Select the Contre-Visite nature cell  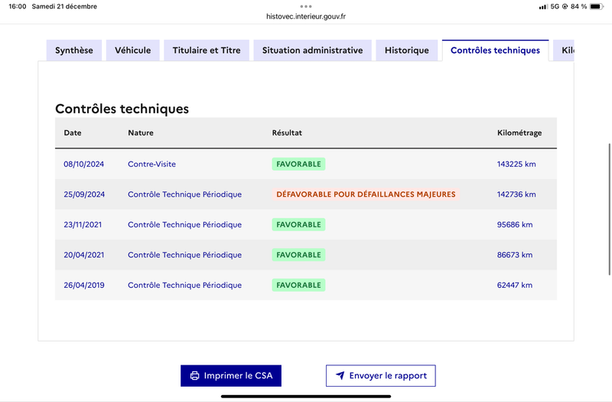pos(151,164)
